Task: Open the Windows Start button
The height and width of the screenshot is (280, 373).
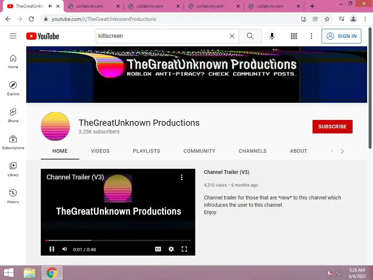Action: [9, 273]
